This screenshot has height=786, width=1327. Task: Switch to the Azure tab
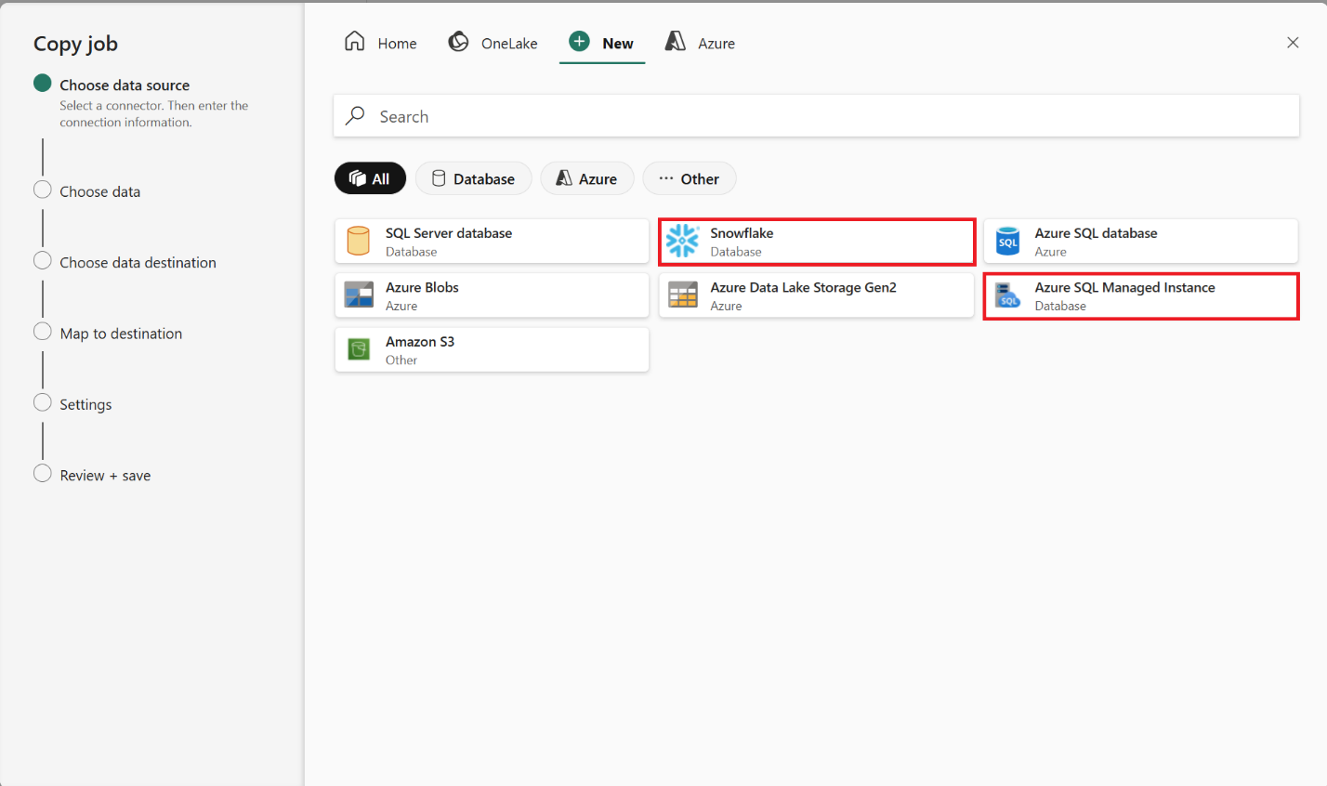click(701, 43)
